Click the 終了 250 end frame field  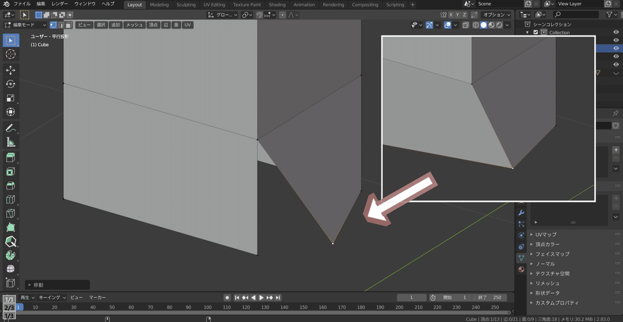490,298
